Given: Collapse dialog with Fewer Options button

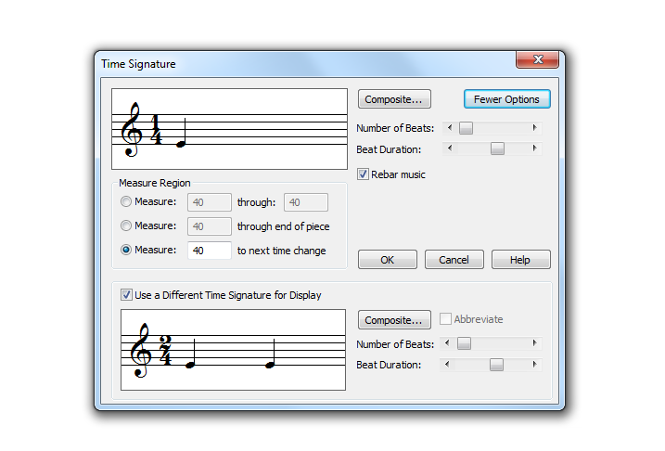Looking at the screenshot, I should tap(506, 99).
